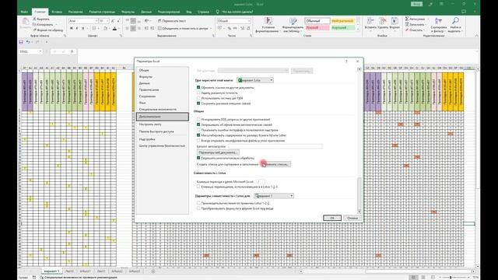Viewport: 498px width, 280px height.
Task: Click the Clear (Очистить) eraser icon
Action: 407,30
